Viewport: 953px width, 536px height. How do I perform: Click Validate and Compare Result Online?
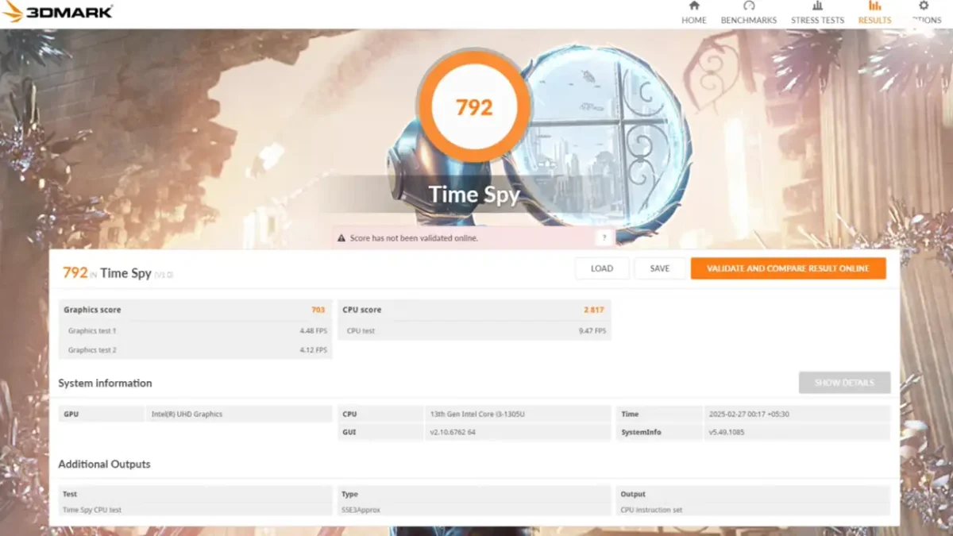pos(788,268)
